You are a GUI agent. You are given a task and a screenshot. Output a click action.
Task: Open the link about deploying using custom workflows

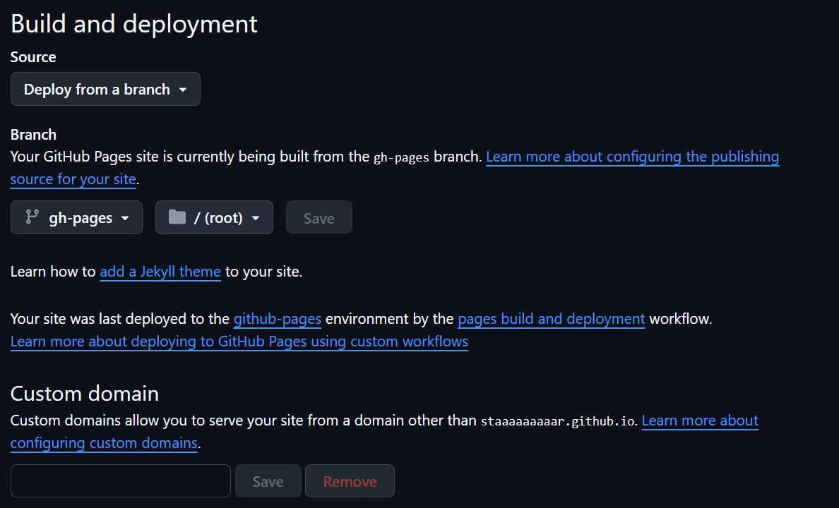pyautogui.click(x=239, y=341)
